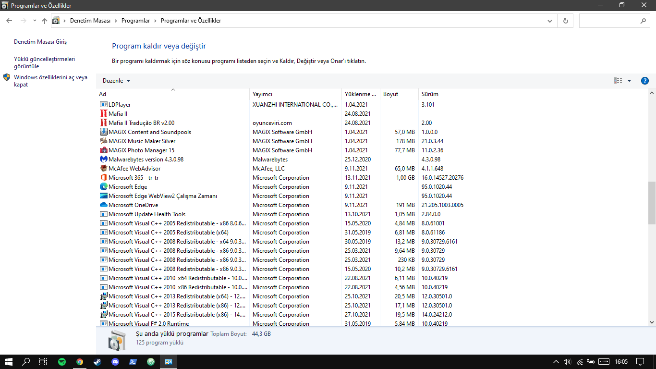Click the 1,00 GB size cell

coord(405,177)
